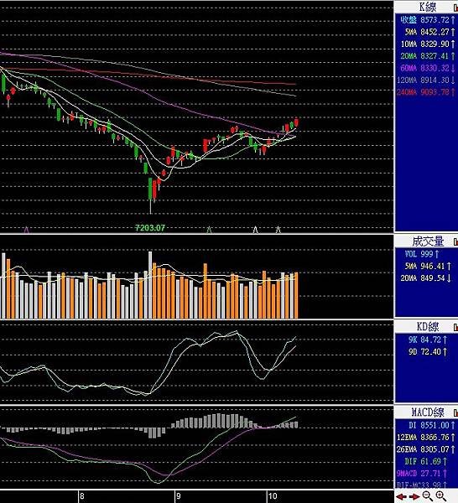
Task: Click the volume 5MA 946.41 row
Action: click(x=428, y=267)
